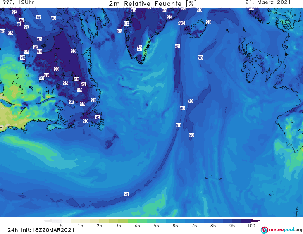Click the '5' label on the colorbar
The image size is (303, 234).
click(61, 225)
